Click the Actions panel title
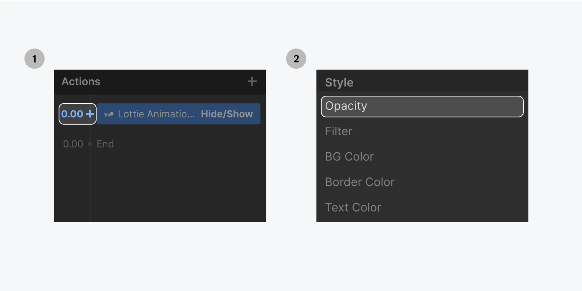The height and width of the screenshot is (291, 582). [x=81, y=82]
